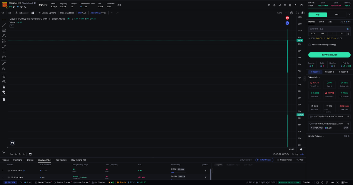353x185 pixels.
Task: Share the token via share icon
Action: tap(279, 5)
